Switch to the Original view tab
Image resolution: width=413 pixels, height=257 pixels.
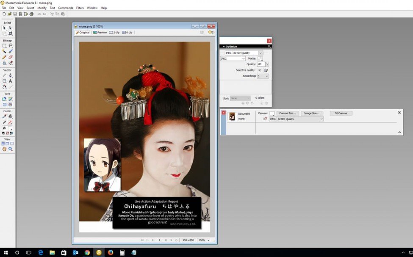pos(83,33)
